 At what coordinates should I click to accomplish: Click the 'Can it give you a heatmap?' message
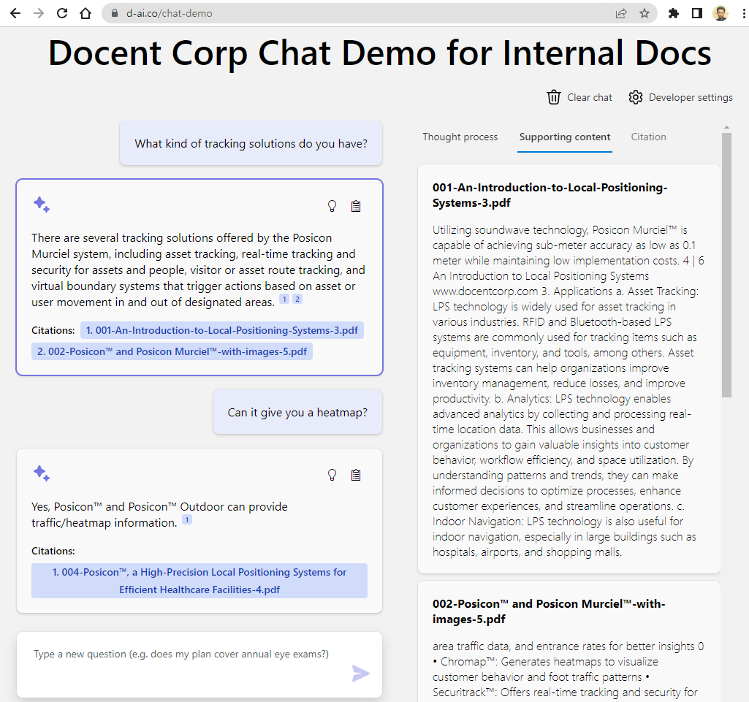[297, 412]
